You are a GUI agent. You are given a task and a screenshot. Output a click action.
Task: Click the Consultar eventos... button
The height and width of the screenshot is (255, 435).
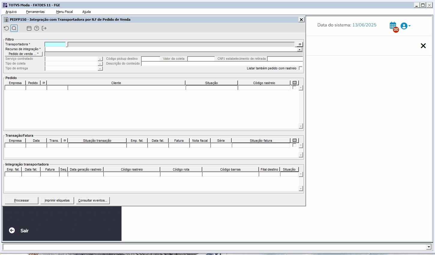93,200
